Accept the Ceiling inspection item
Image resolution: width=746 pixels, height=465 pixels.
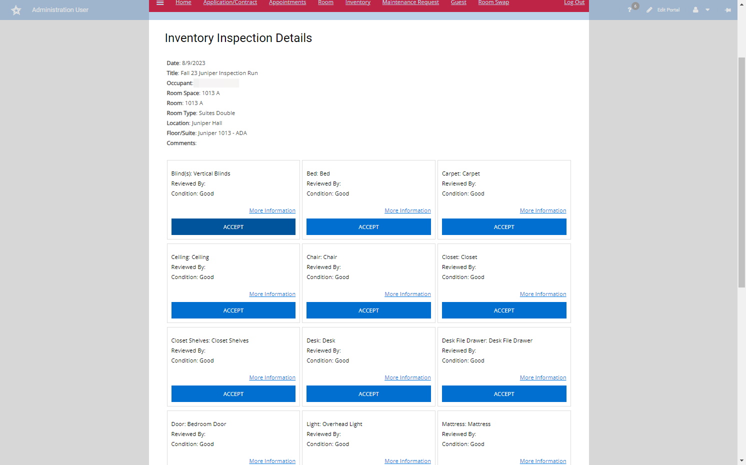(x=233, y=310)
